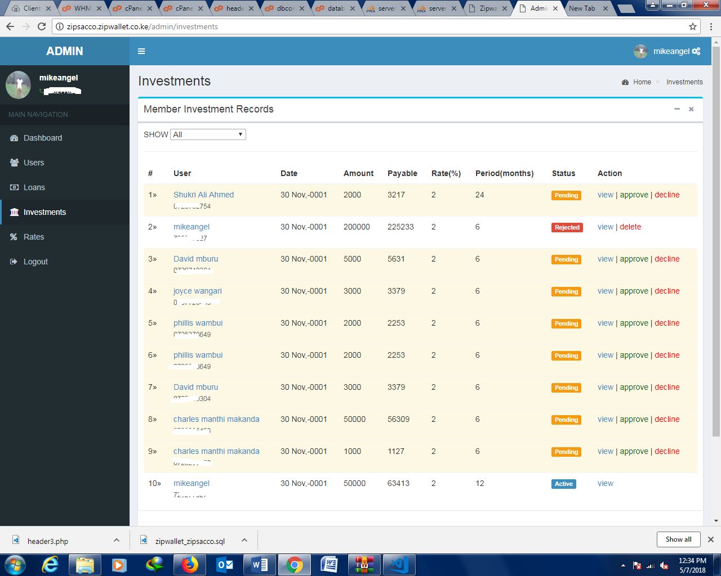Click the Pending badge for Shukri Ali Ahmed
The image size is (721, 576).
pyautogui.click(x=566, y=195)
